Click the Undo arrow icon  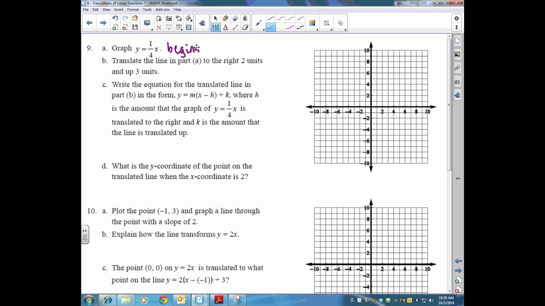click(115, 18)
